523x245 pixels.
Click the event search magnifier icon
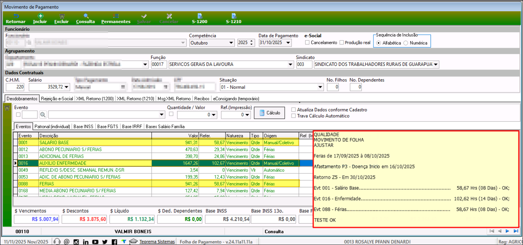click(x=43, y=115)
